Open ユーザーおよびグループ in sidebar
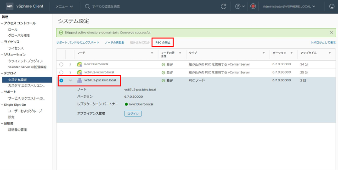 (25, 111)
